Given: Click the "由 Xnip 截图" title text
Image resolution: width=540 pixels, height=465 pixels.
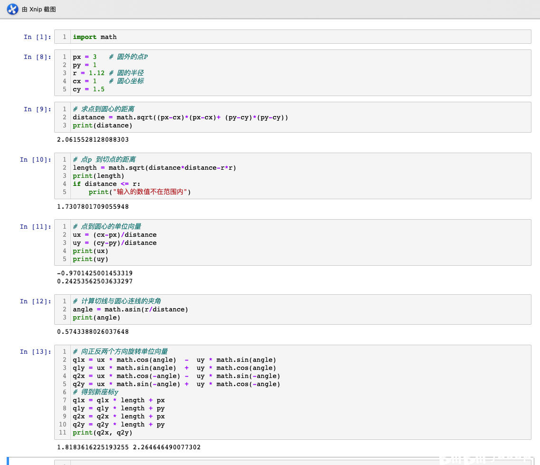Looking at the screenshot, I should [x=39, y=9].
